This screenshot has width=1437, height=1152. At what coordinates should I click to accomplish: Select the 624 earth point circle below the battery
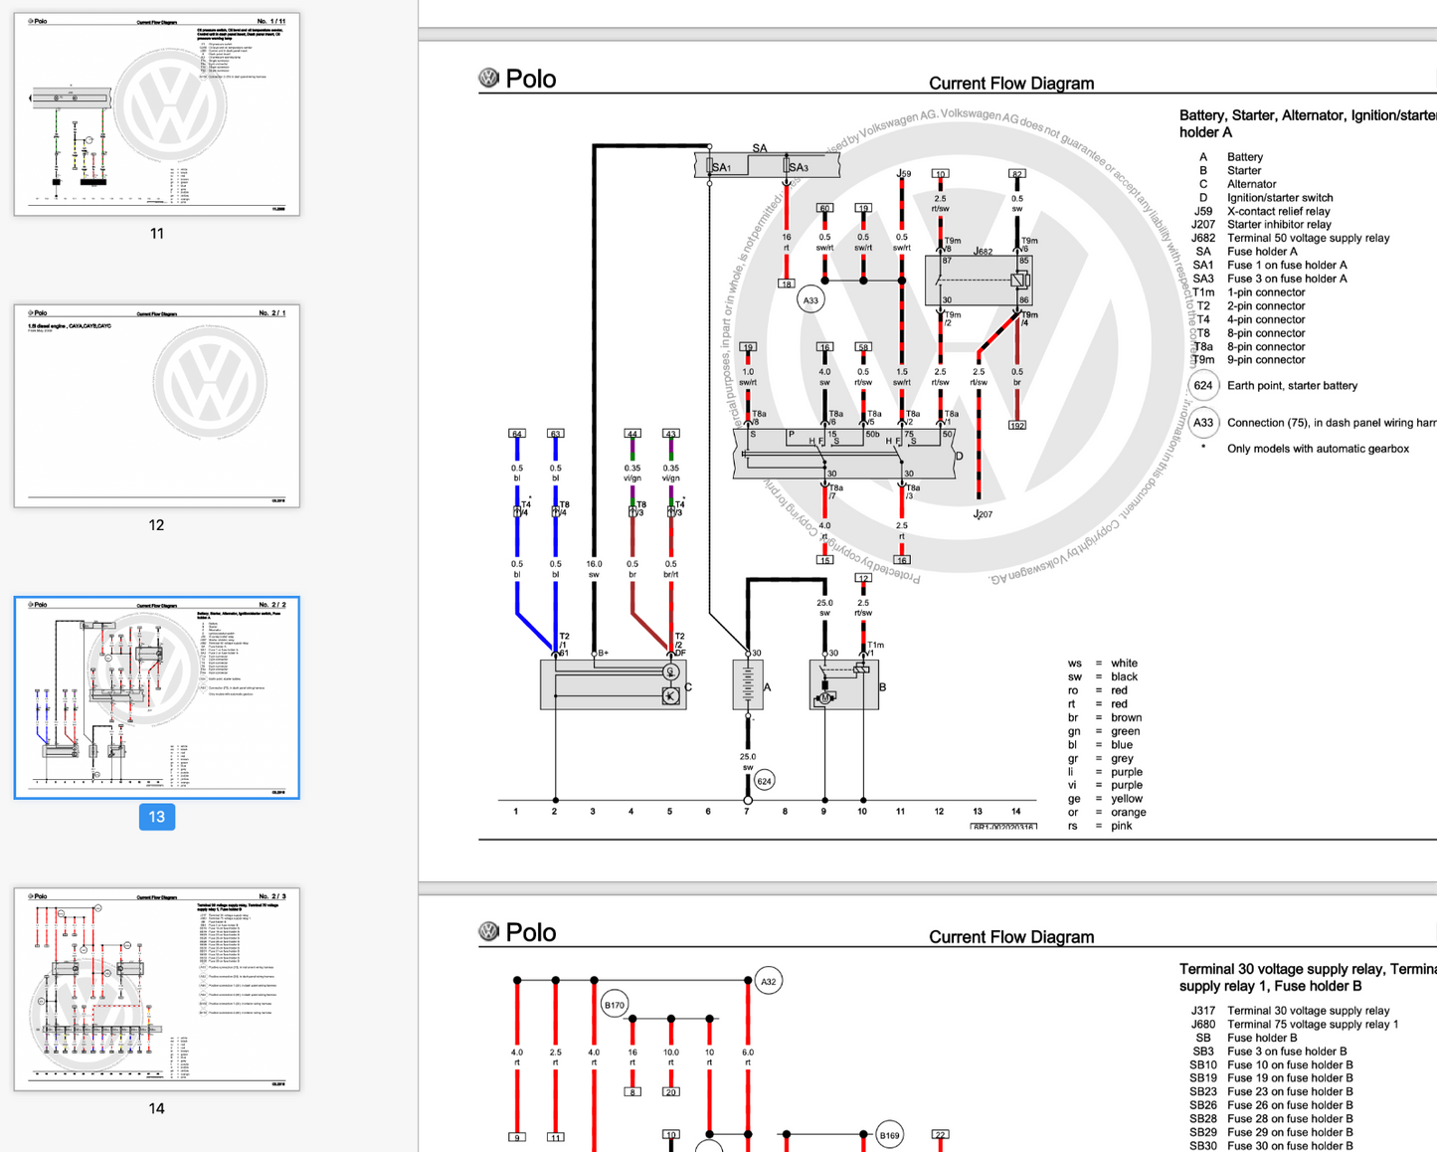point(764,781)
